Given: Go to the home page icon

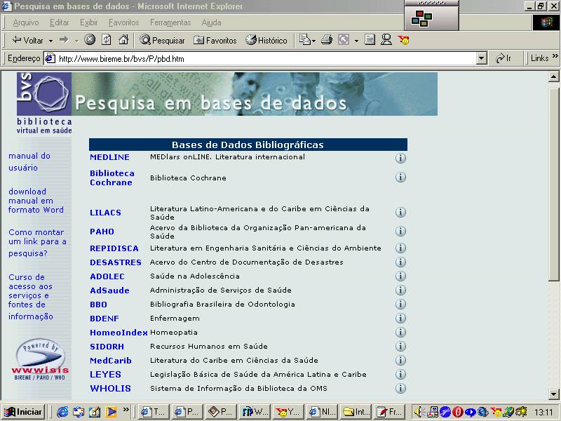Looking at the screenshot, I should pyautogui.click(x=123, y=40).
